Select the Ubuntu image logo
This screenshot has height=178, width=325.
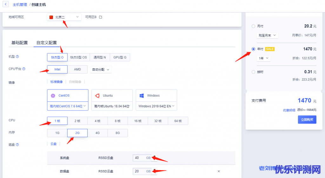[97, 95]
